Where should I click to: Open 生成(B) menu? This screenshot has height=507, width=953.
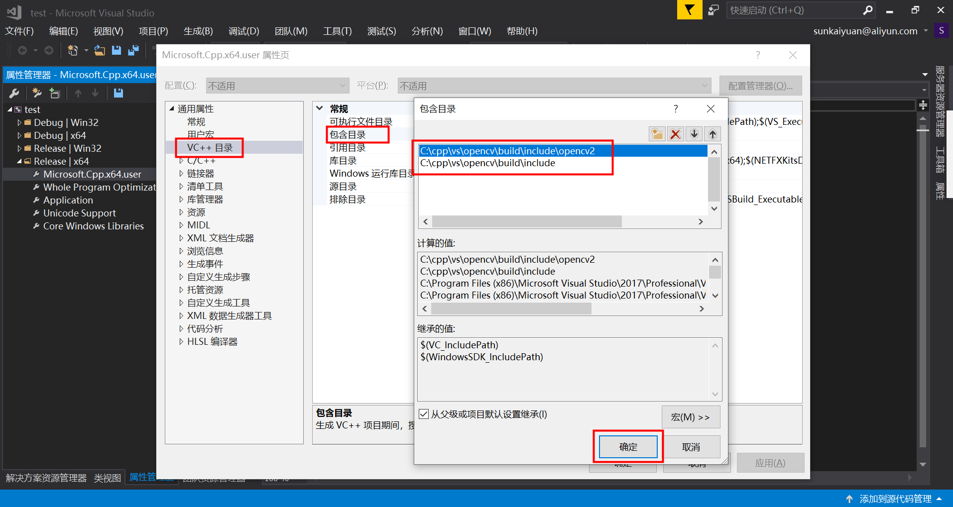coord(198,31)
